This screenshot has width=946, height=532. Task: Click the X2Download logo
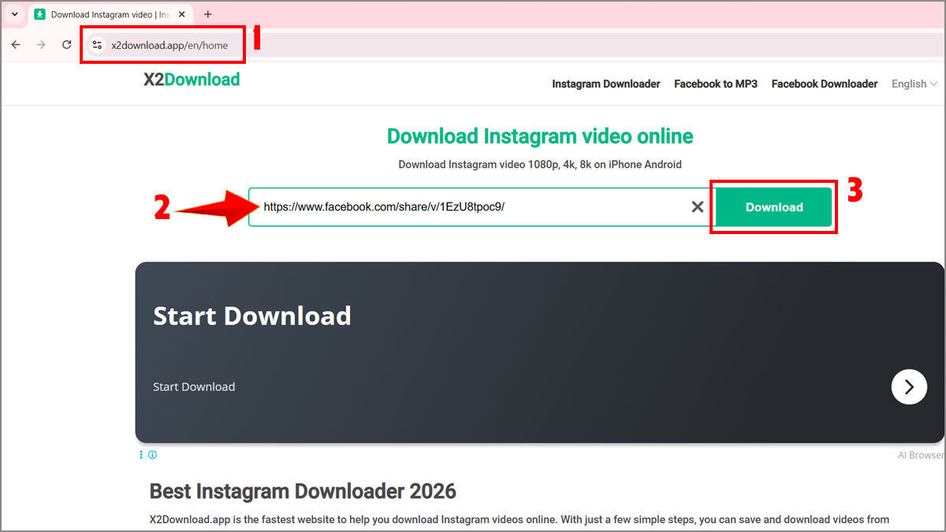pyautogui.click(x=191, y=80)
